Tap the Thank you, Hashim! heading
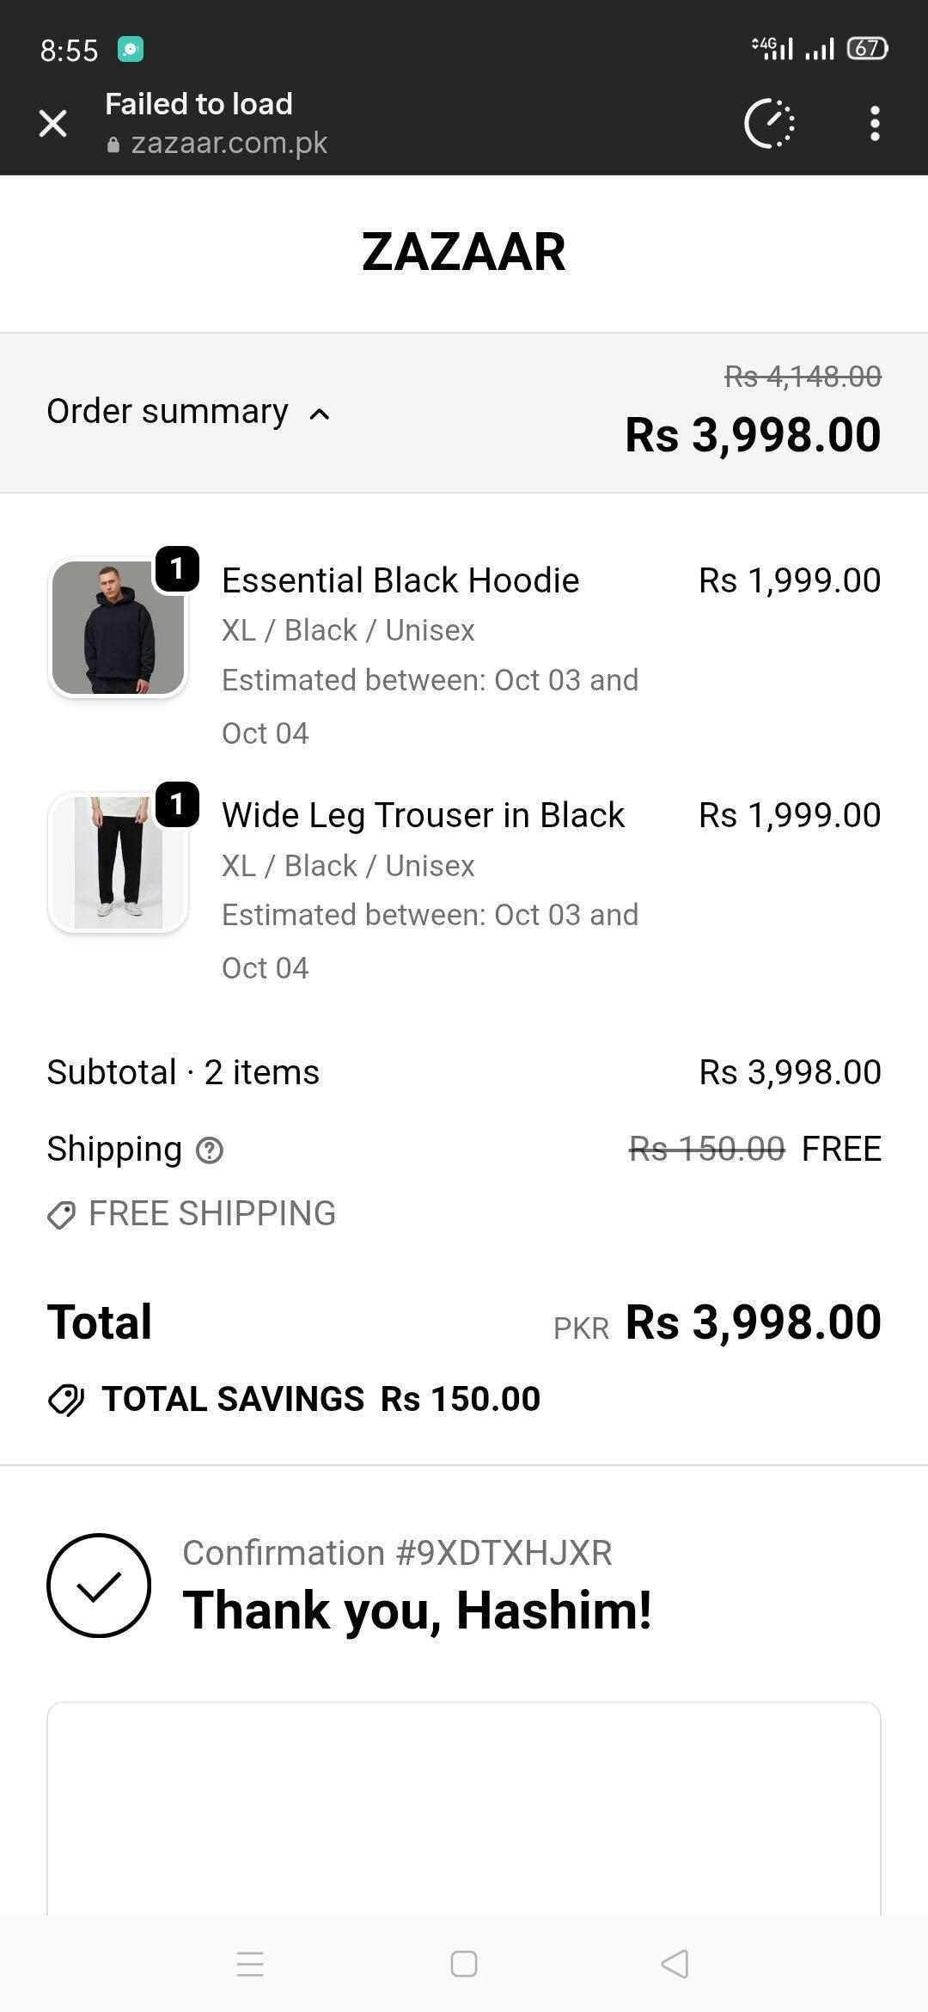 [417, 1610]
